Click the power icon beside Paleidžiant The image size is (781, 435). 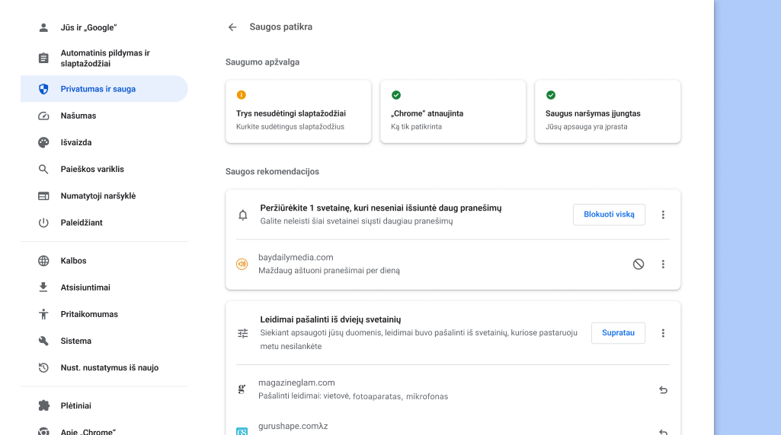[43, 223]
